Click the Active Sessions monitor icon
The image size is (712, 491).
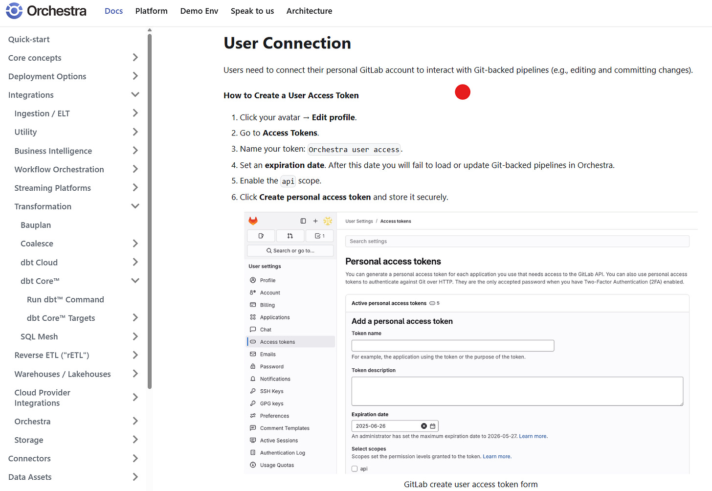click(253, 440)
